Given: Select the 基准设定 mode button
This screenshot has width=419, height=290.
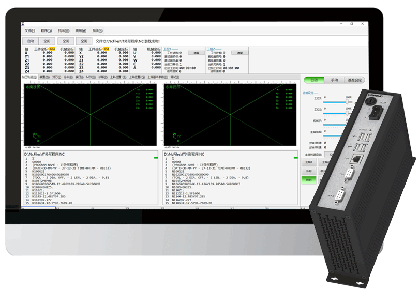Looking at the screenshot, I should 355,80.
